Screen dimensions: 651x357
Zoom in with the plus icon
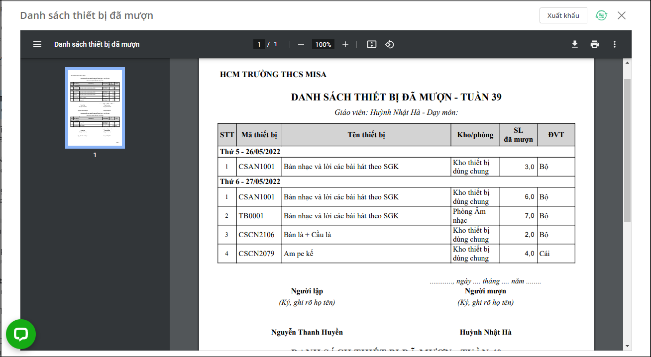tap(345, 44)
